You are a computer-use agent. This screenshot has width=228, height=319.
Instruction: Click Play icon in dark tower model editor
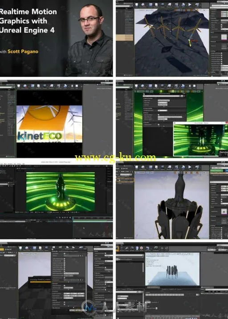[x=190, y=167]
